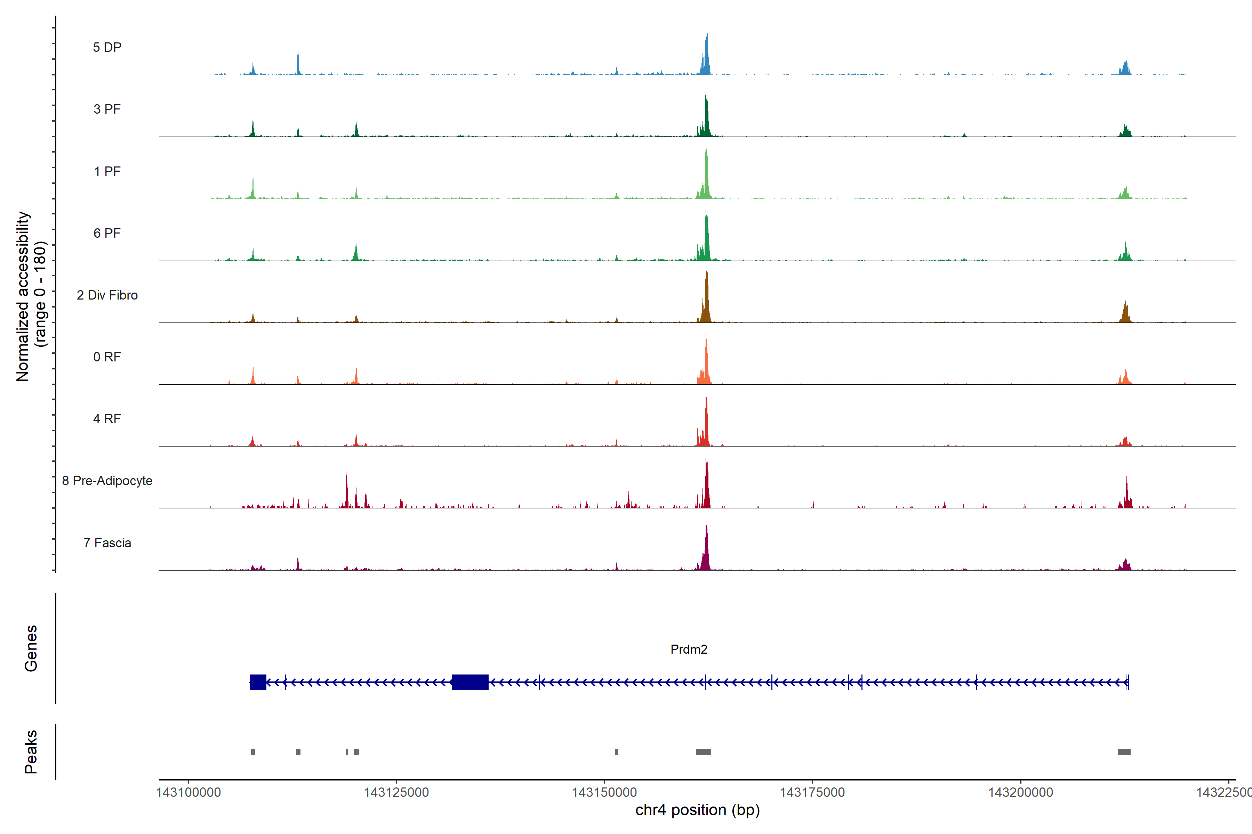Click the 4 RF track label

point(107,419)
